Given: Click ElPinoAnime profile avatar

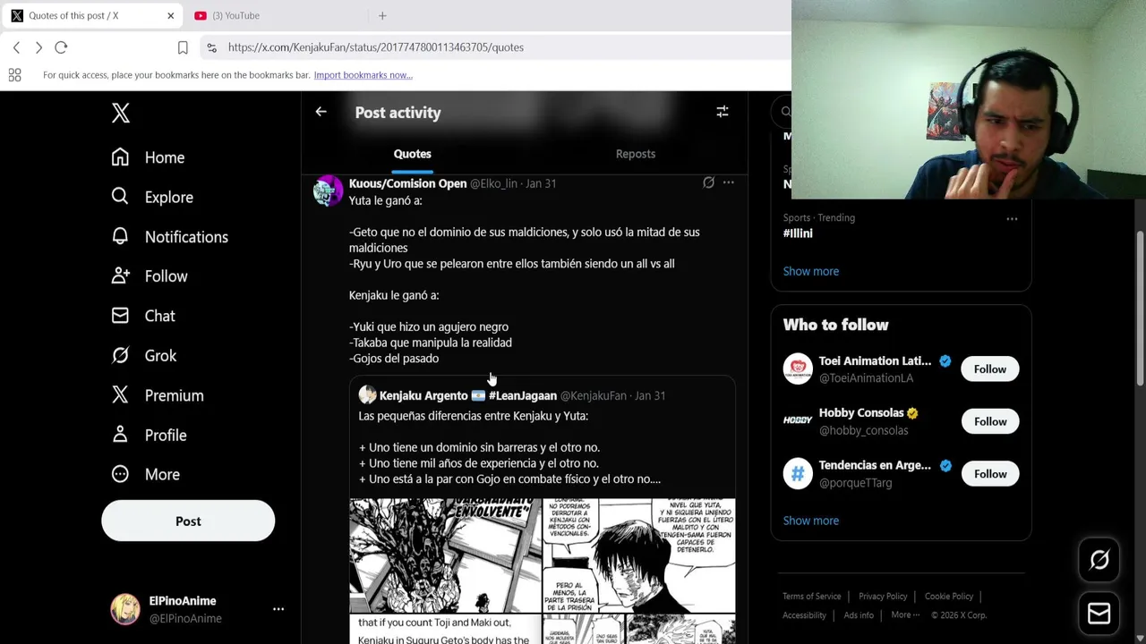Looking at the screenshot, I should point(125,609).
